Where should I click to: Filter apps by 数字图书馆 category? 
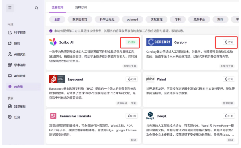click(x=80, y=19)
